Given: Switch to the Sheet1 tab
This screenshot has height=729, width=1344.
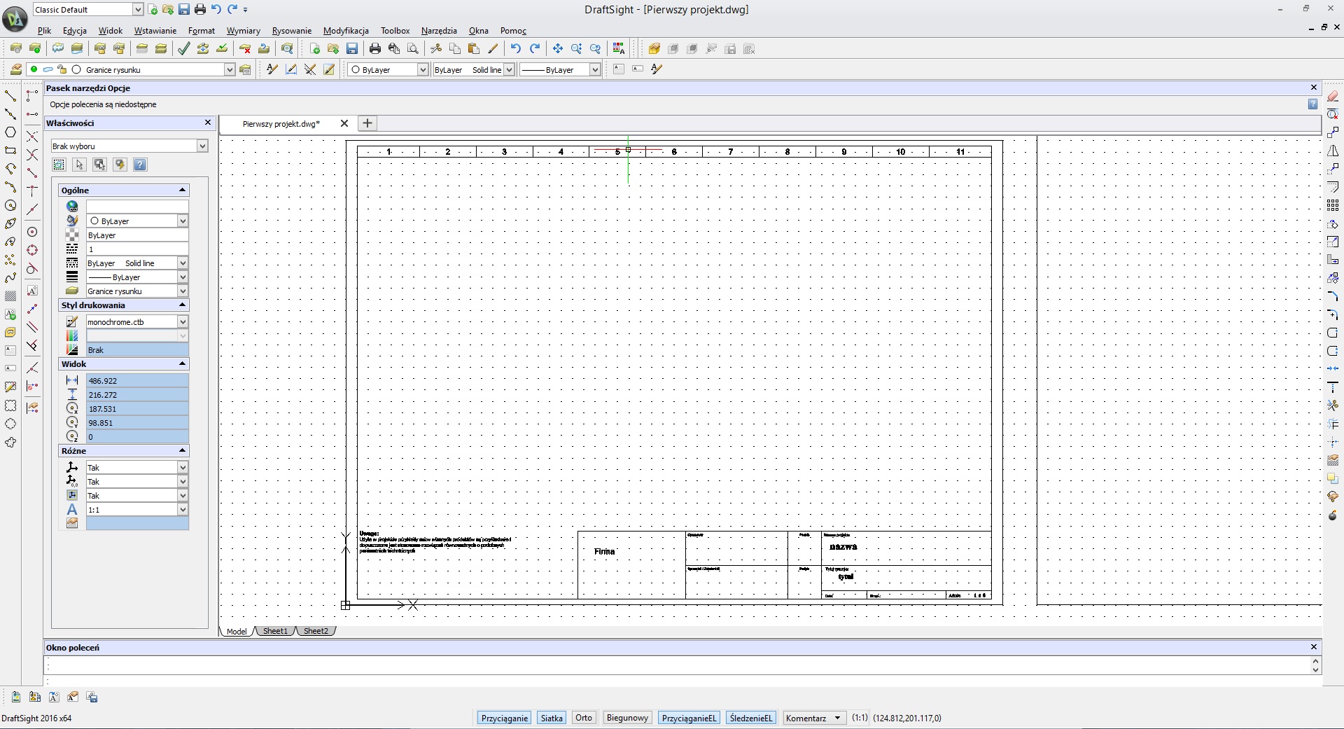Looking at the screenshot, I should pyautogui.click(x=275, y=631).
